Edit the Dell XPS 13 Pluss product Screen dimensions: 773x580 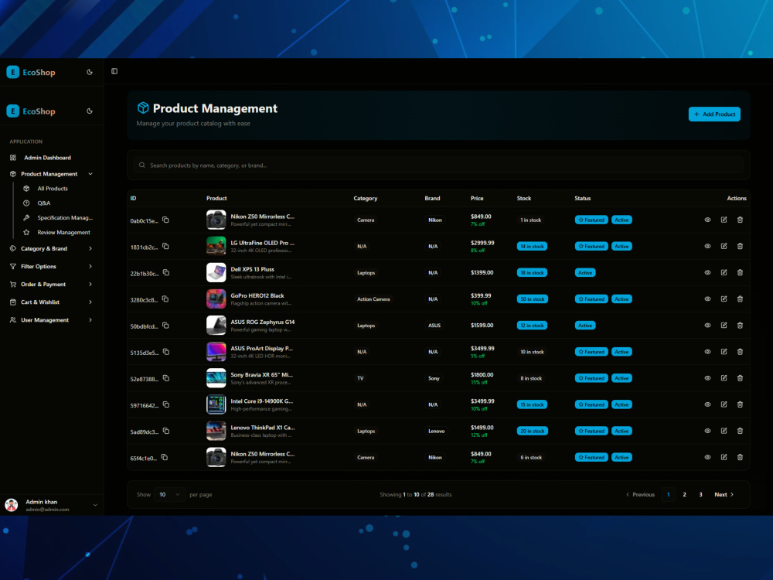724,272
